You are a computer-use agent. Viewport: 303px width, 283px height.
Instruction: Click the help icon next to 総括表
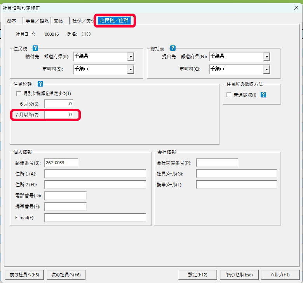pos(172,49)
